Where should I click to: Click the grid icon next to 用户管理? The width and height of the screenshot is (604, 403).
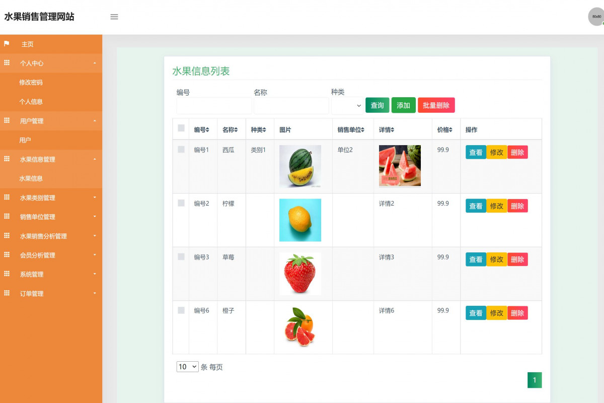(7, 120)
